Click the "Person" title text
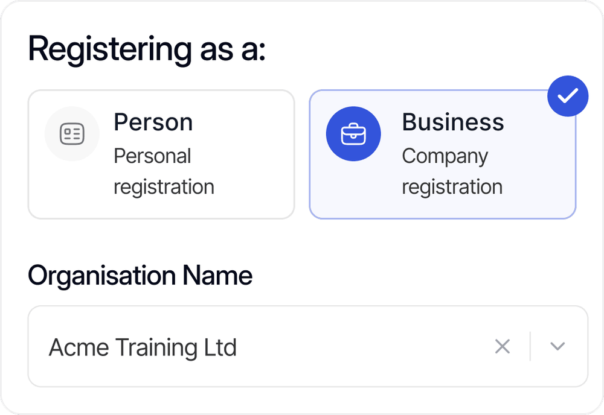The image size is (604, 415). [x=153, y=122]
